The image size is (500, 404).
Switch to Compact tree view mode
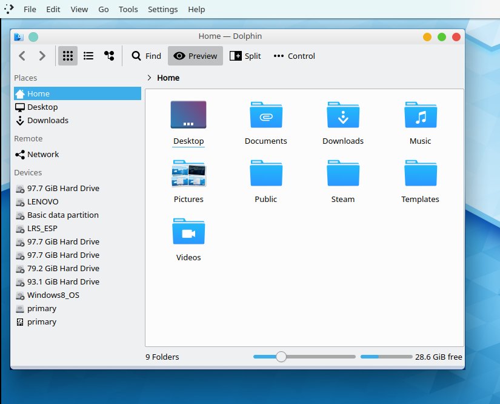109,56
